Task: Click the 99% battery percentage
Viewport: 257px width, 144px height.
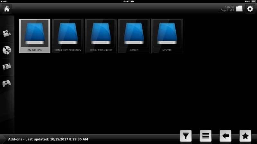Action: coord(247,2)
